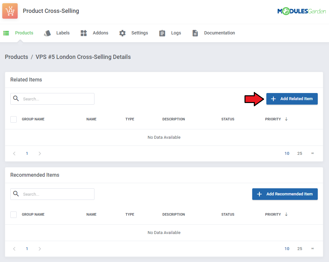
Task: Show 10 entries per page in Related Items
Action: pos(287,154)
